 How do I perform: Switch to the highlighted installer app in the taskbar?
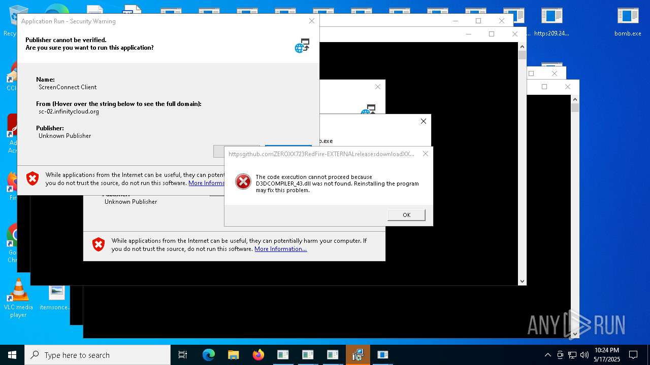point(358,355)
